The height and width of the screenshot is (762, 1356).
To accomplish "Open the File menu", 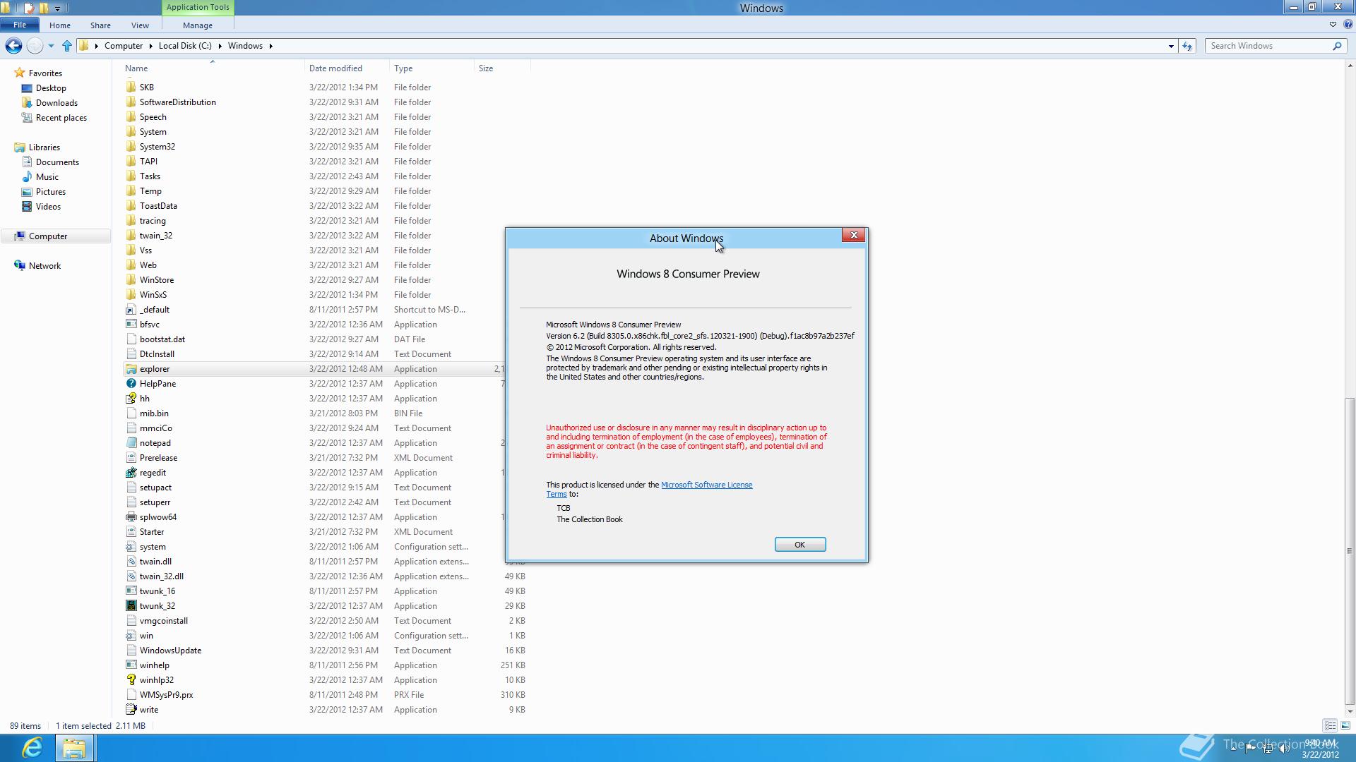I will 20,25.
